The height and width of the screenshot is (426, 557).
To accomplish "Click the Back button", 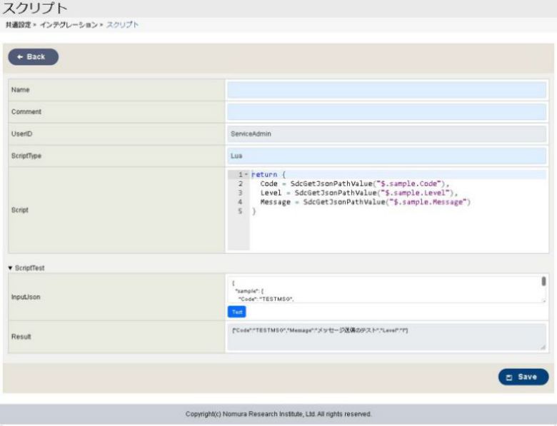I will click(34, 57).
